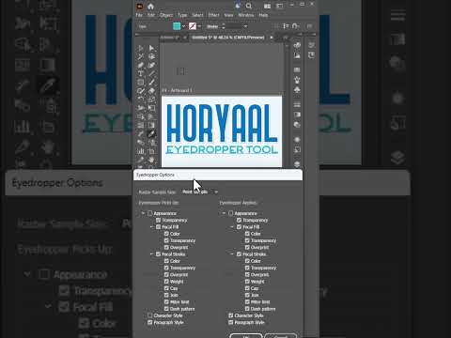Open the fill color dropdown arrow
This screenshot has height=338, width=451.
click(184, 26)
